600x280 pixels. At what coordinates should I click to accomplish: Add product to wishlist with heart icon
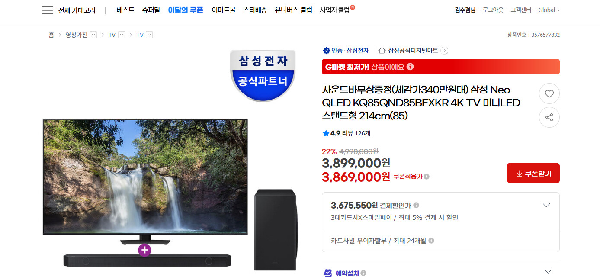coord(549,93)
